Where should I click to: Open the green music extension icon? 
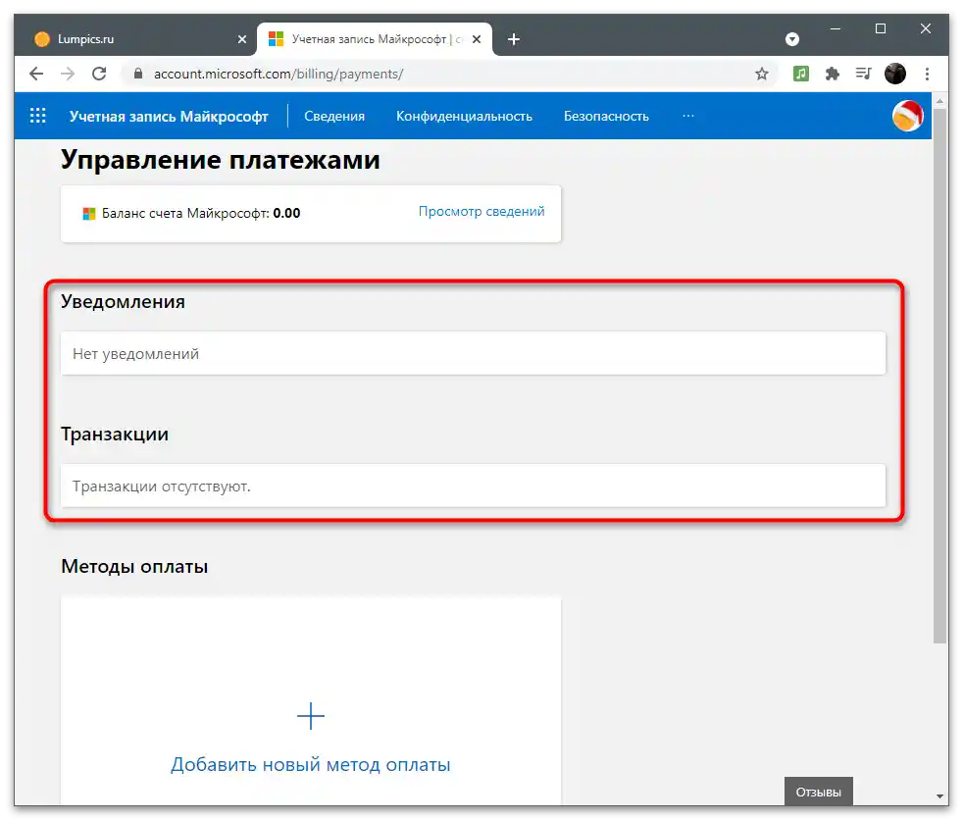coord(801,74)
